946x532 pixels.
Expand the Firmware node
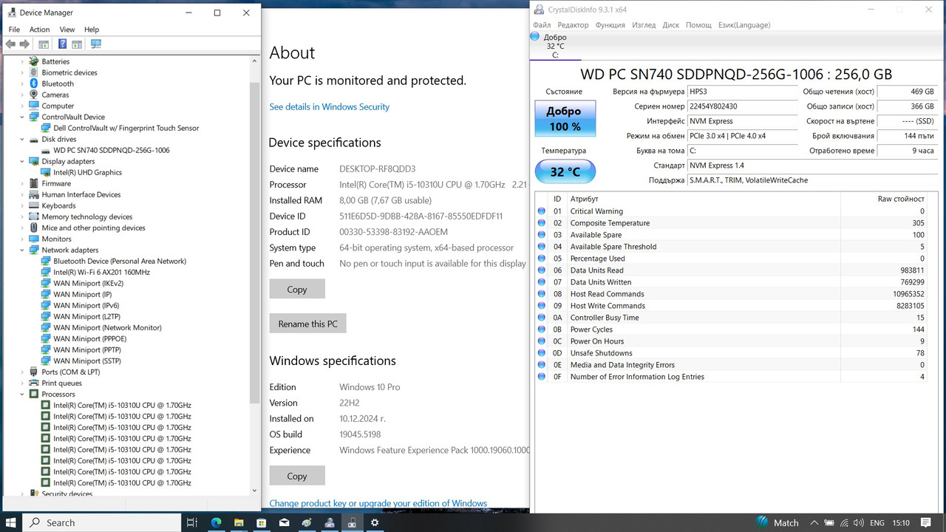tap(22, 183)
